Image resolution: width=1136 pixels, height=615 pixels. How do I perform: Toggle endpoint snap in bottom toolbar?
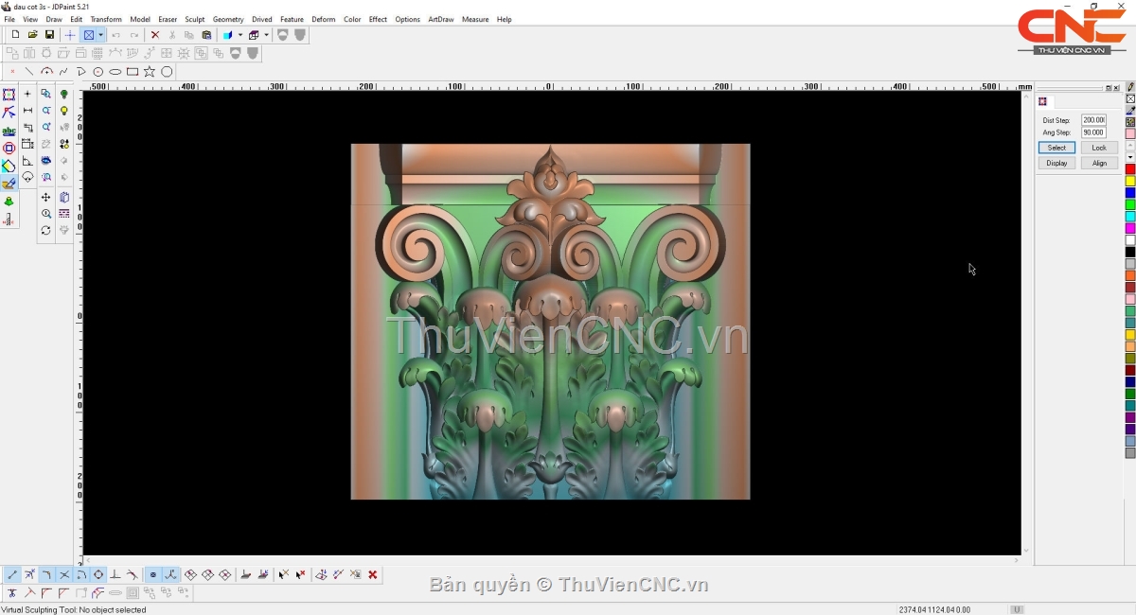click(12, 574)
